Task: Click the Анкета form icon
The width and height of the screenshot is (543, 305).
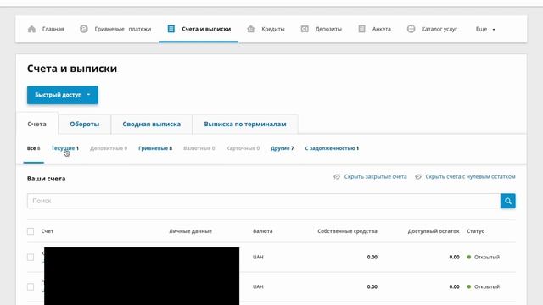Action: [x=361, y=29]
